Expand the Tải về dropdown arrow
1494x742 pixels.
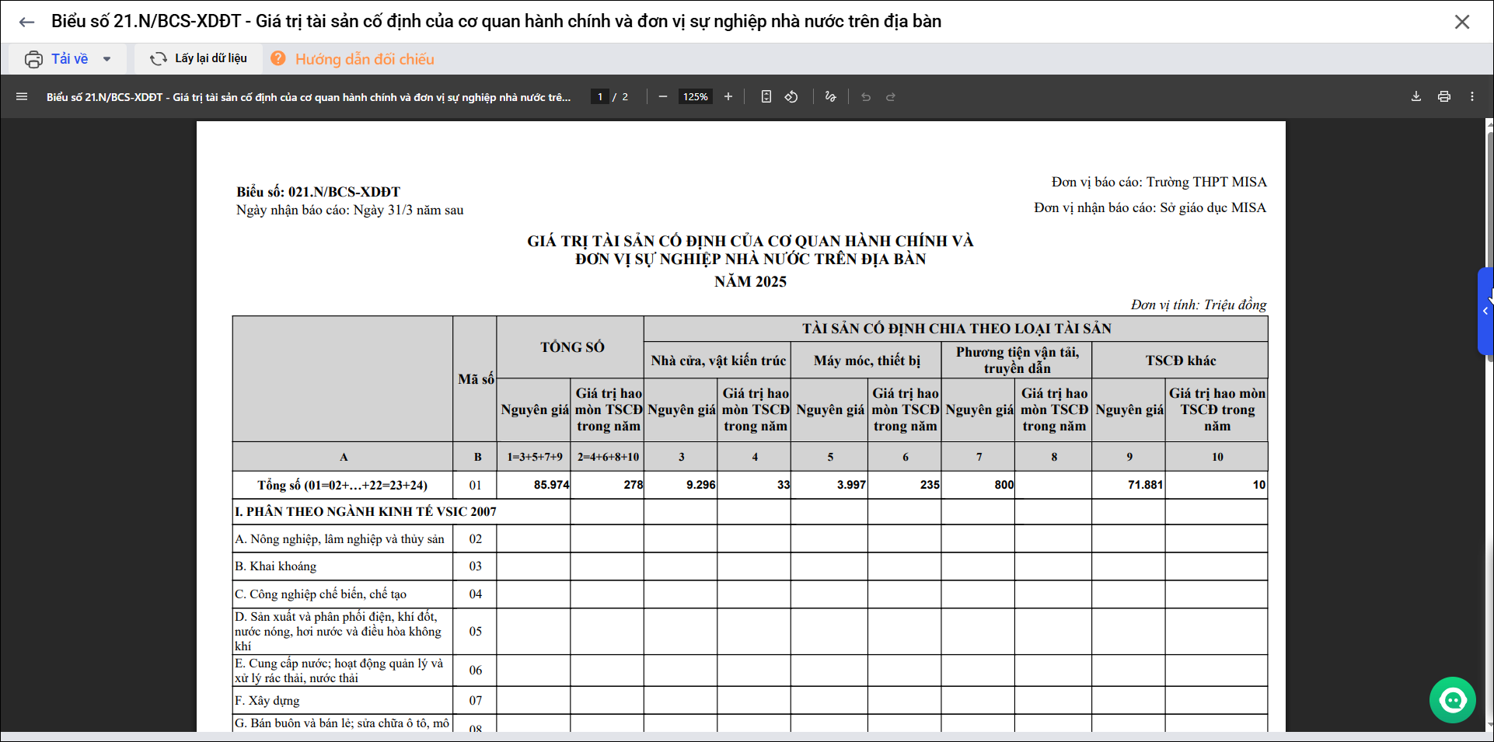point(107,59)
